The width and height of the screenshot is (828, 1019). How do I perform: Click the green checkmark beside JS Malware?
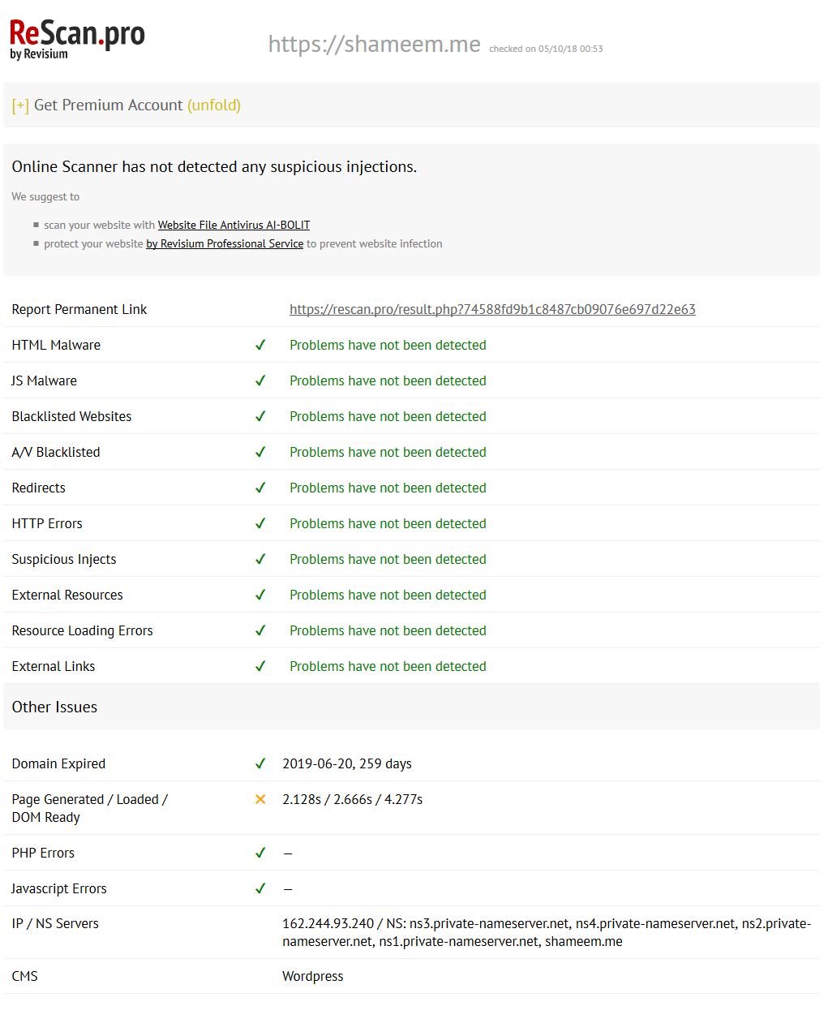point(260,381)
